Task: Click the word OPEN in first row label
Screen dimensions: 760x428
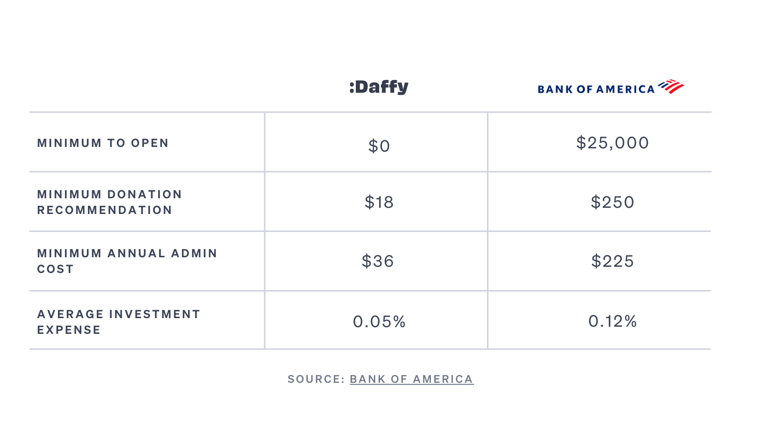Action: [x=150, y=143]
